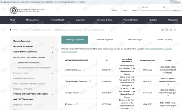Viewport: 182px width, 110px height.
Task: Click Capital Market Supervision breadcrumb
Action: click(41, 30)
